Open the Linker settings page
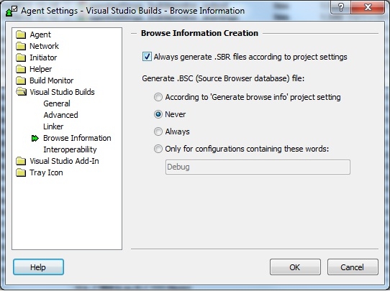This screenshot has height=291, width=390. (x=53, y=126)
